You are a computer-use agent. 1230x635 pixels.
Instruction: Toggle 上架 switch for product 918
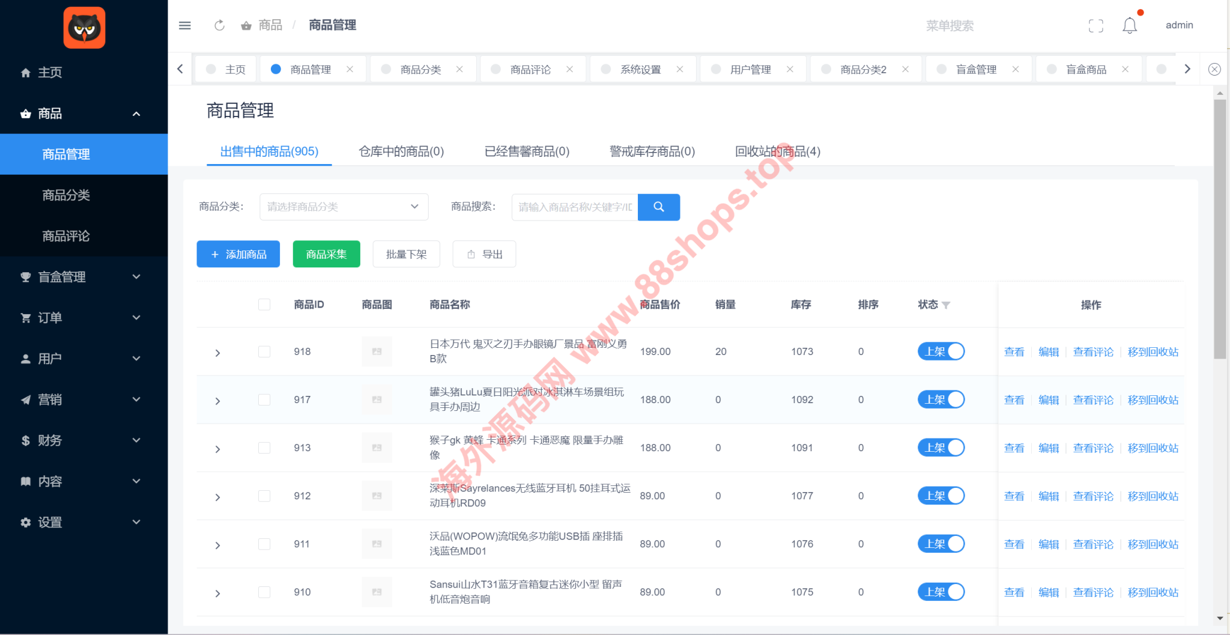pos(941,351)
